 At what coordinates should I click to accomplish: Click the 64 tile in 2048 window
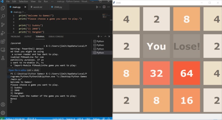(186, 73)
